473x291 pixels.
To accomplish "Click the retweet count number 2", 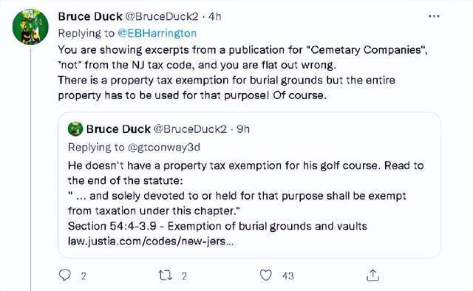I will pos(184,276).
